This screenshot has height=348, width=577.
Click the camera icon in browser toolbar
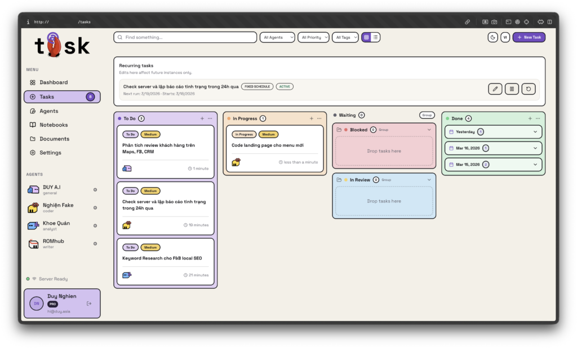[x=494, y=22]
